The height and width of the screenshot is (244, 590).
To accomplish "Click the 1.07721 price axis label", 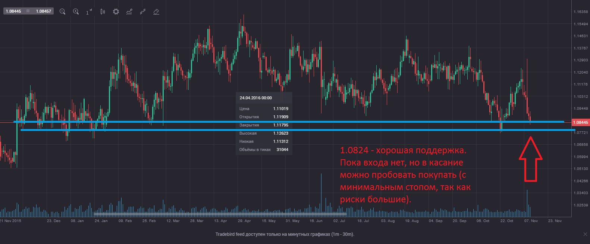I will tap(581, 133).
